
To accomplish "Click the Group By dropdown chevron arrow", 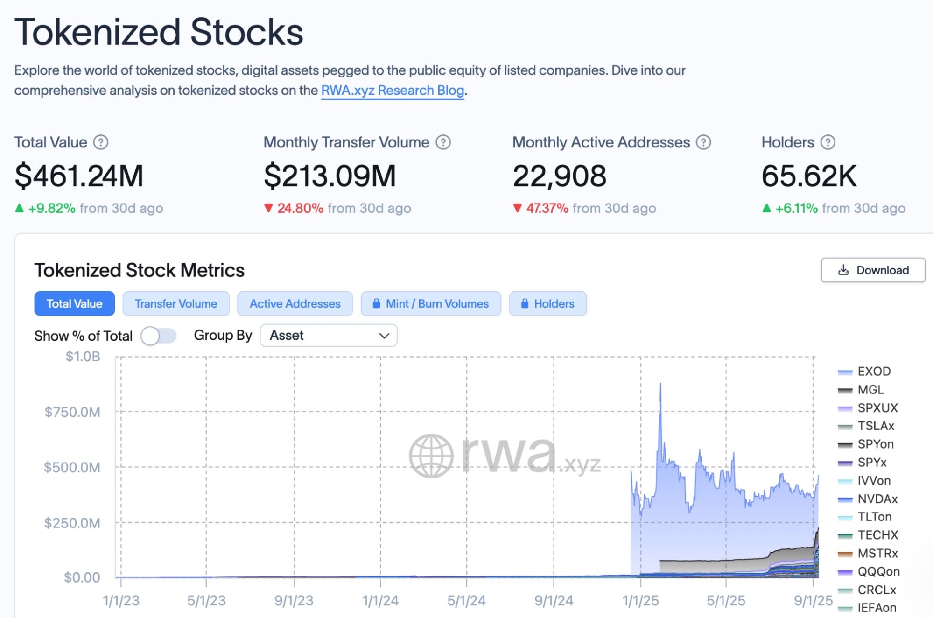I will click(x=384, y=336).
